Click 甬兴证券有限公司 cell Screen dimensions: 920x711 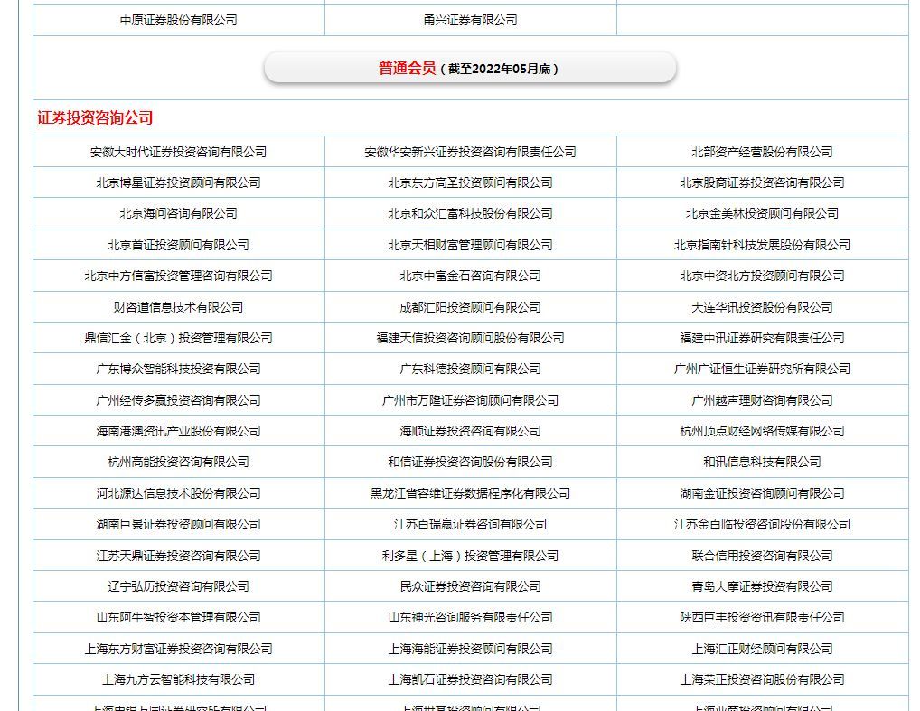tap(471, 20)
